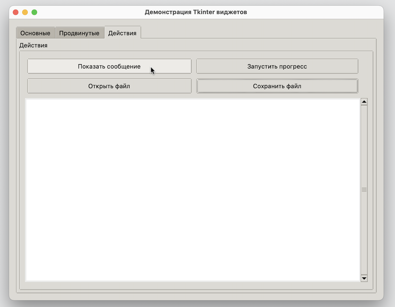The height and width of the screenshot is (307, 395).
Task: Click the empty tab strip right of Действия
Action: coord(251,32)
